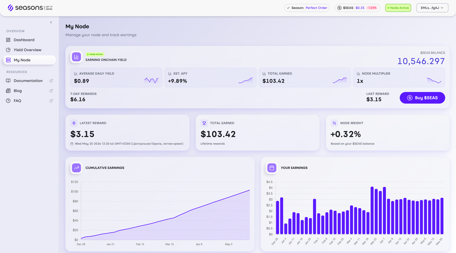Click the external link icon beside Documentation
Image resolution: width=456 pixels, height=253 pixels.
pyautogui.click(x=51, y=81)
